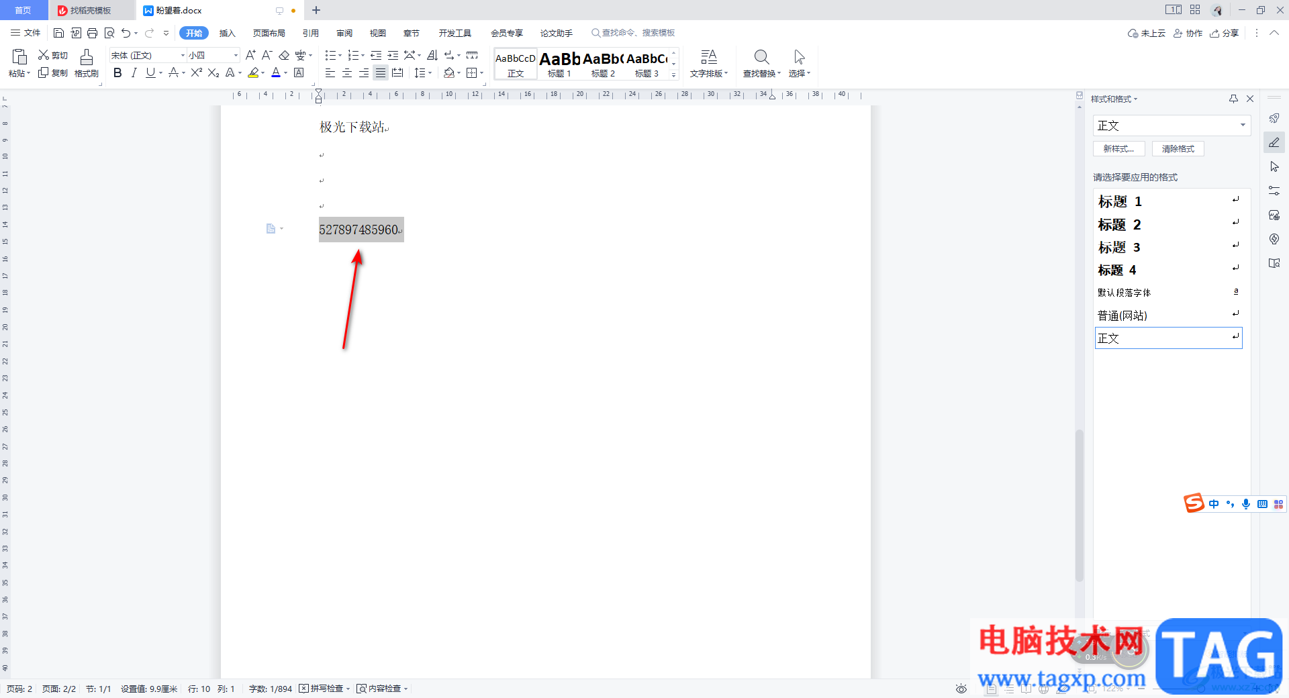Viewport: 1289px width, 698px height.
Task: Switch to the 开发工具 Developer tab
Action: [455, 33]
